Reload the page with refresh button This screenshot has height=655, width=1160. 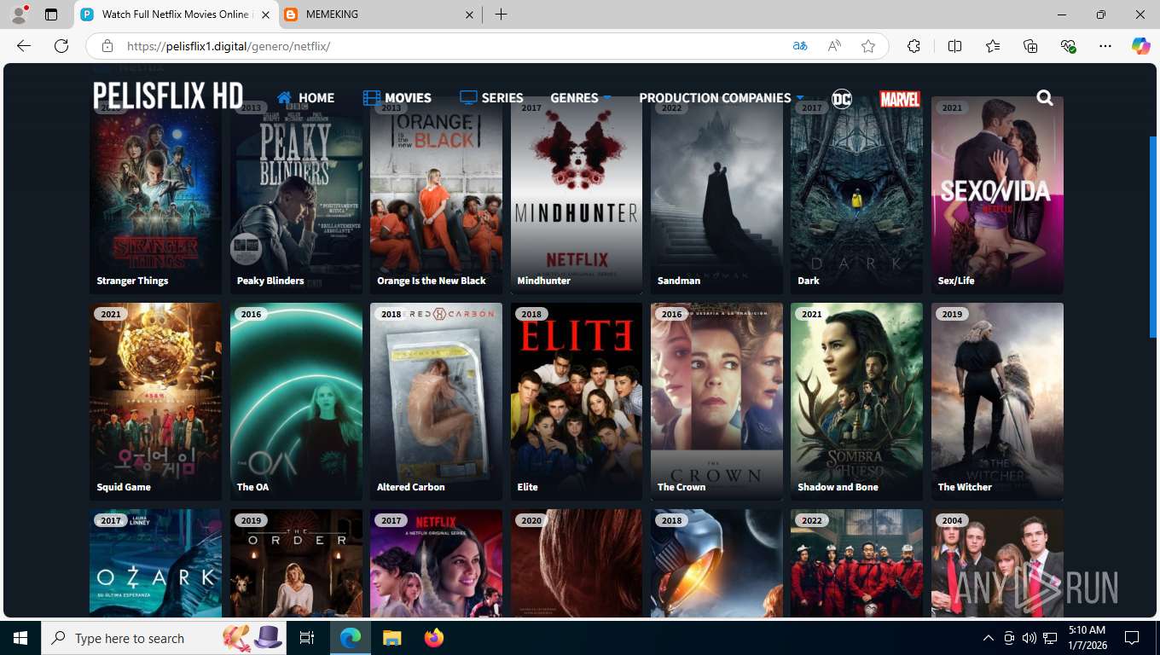click(61, 46)
